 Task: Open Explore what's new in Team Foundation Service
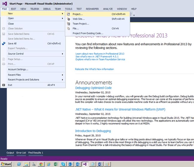point(100,59)
